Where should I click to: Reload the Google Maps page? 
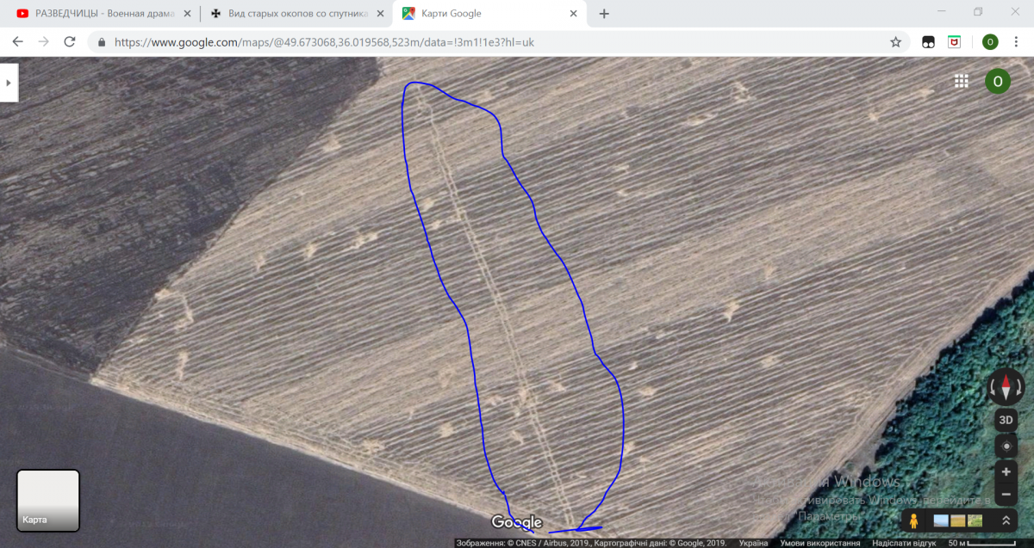70,41
